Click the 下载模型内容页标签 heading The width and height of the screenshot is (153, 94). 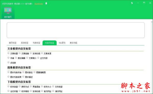point(19,82)
